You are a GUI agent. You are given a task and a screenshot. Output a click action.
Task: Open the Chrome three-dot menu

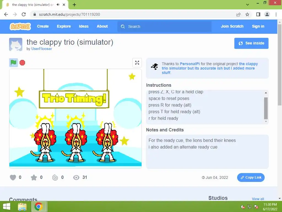tap(276, 14)
